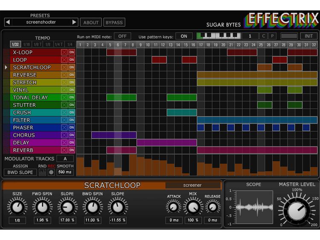Click the REC record circle button
Viewport: 320px width, 240px height.
(51, 172)
